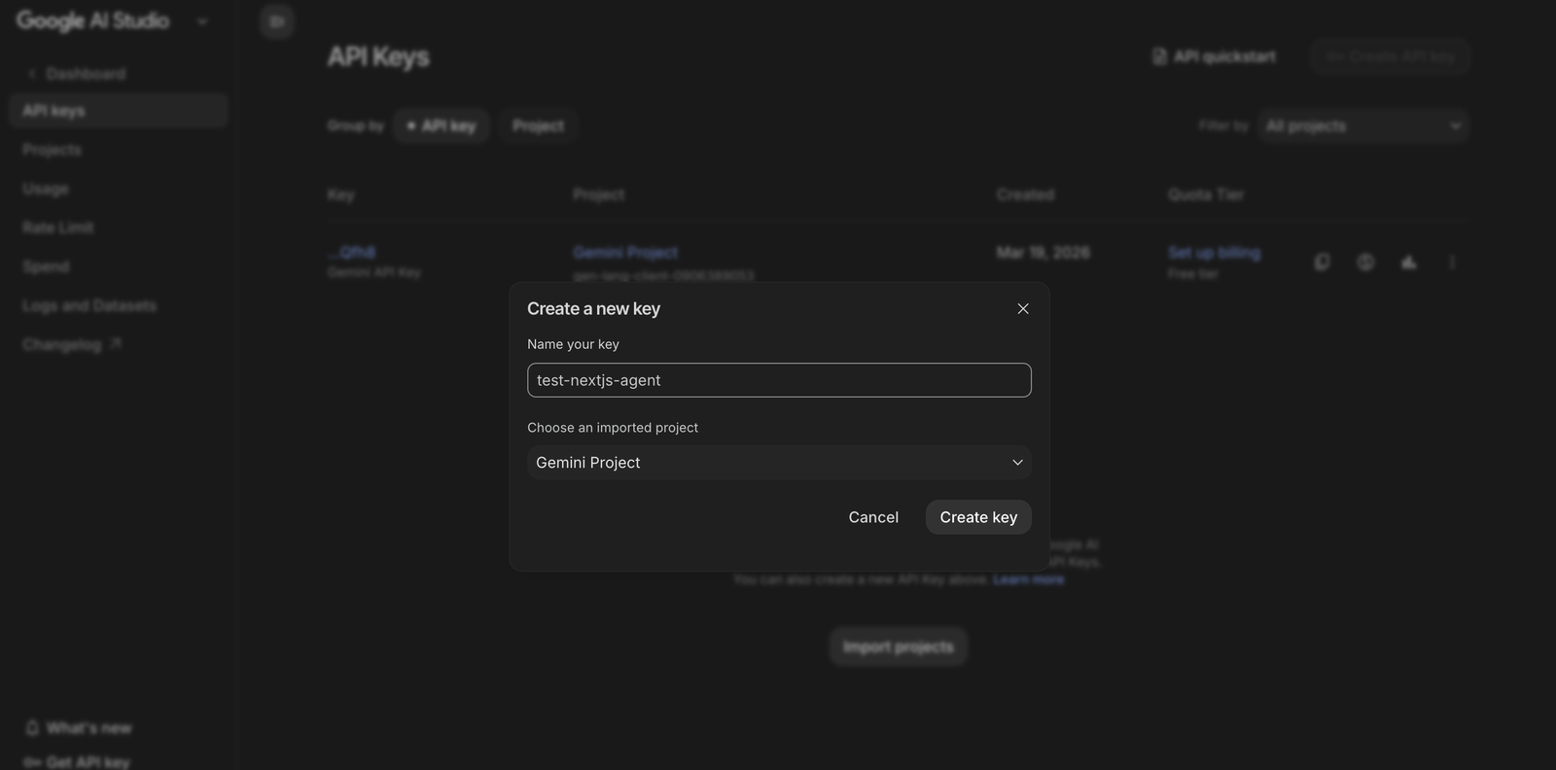Click Get API key in sidebar
Screen dimensions: 1556x770
tap(77, 762)
